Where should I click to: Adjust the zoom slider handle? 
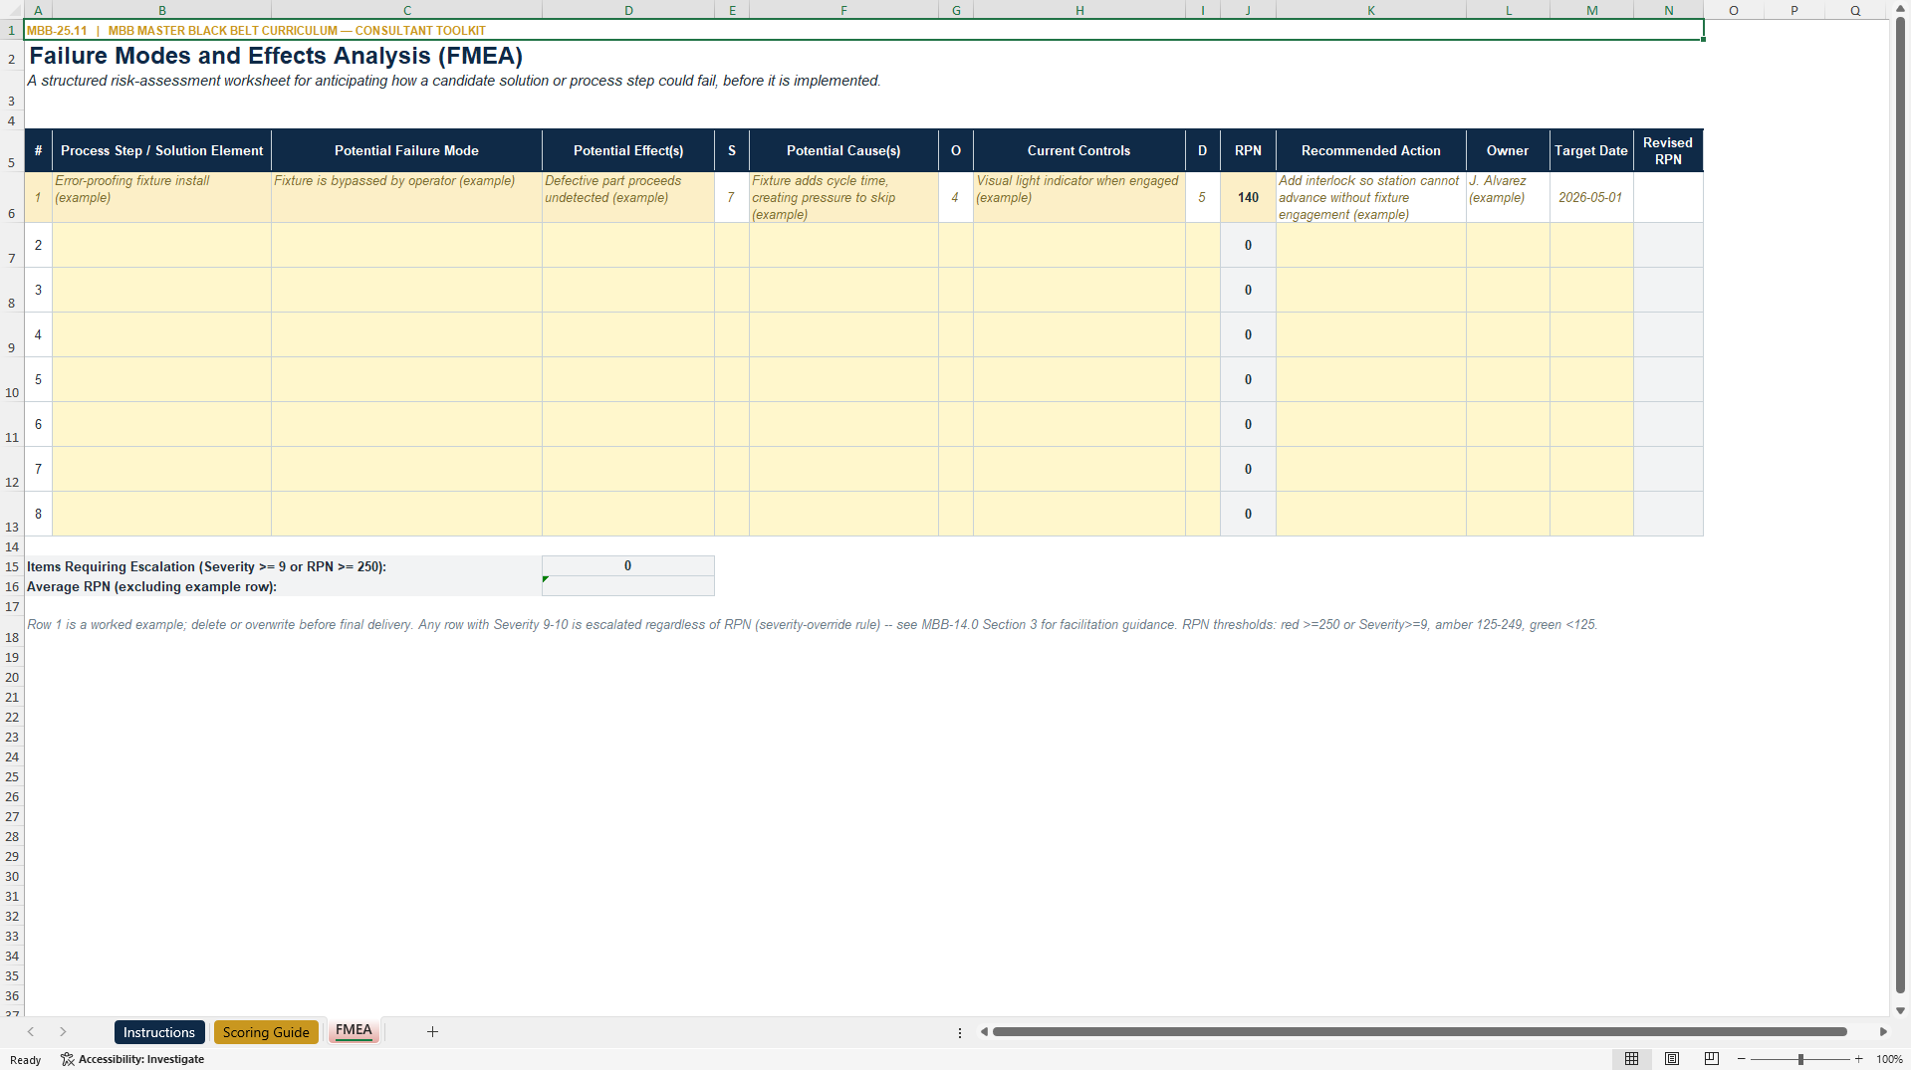point(1800,1059)
